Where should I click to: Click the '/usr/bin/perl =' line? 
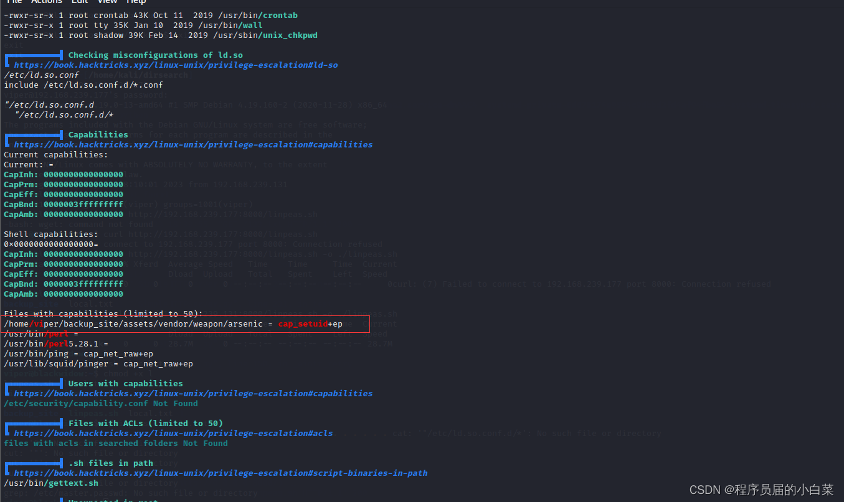pos(41,333)
